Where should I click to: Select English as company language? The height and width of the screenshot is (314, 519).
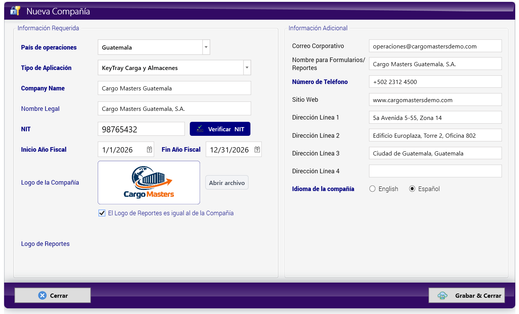(372, 189)
